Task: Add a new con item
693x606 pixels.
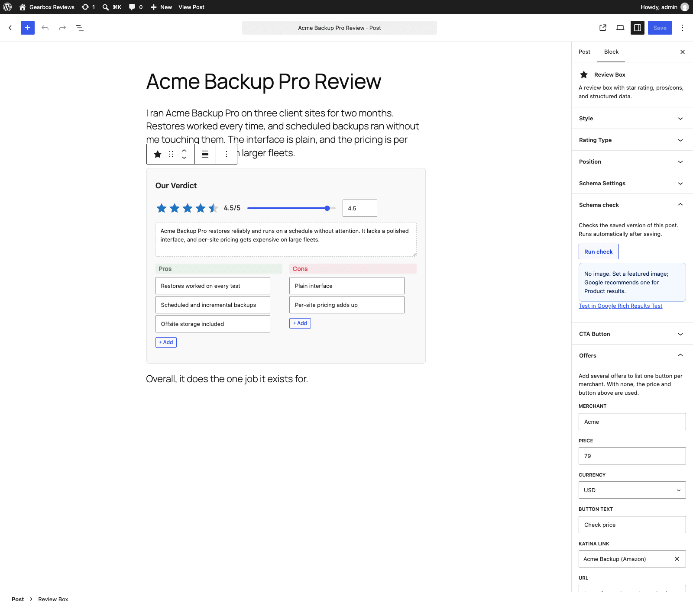Action: coord(300,323)
